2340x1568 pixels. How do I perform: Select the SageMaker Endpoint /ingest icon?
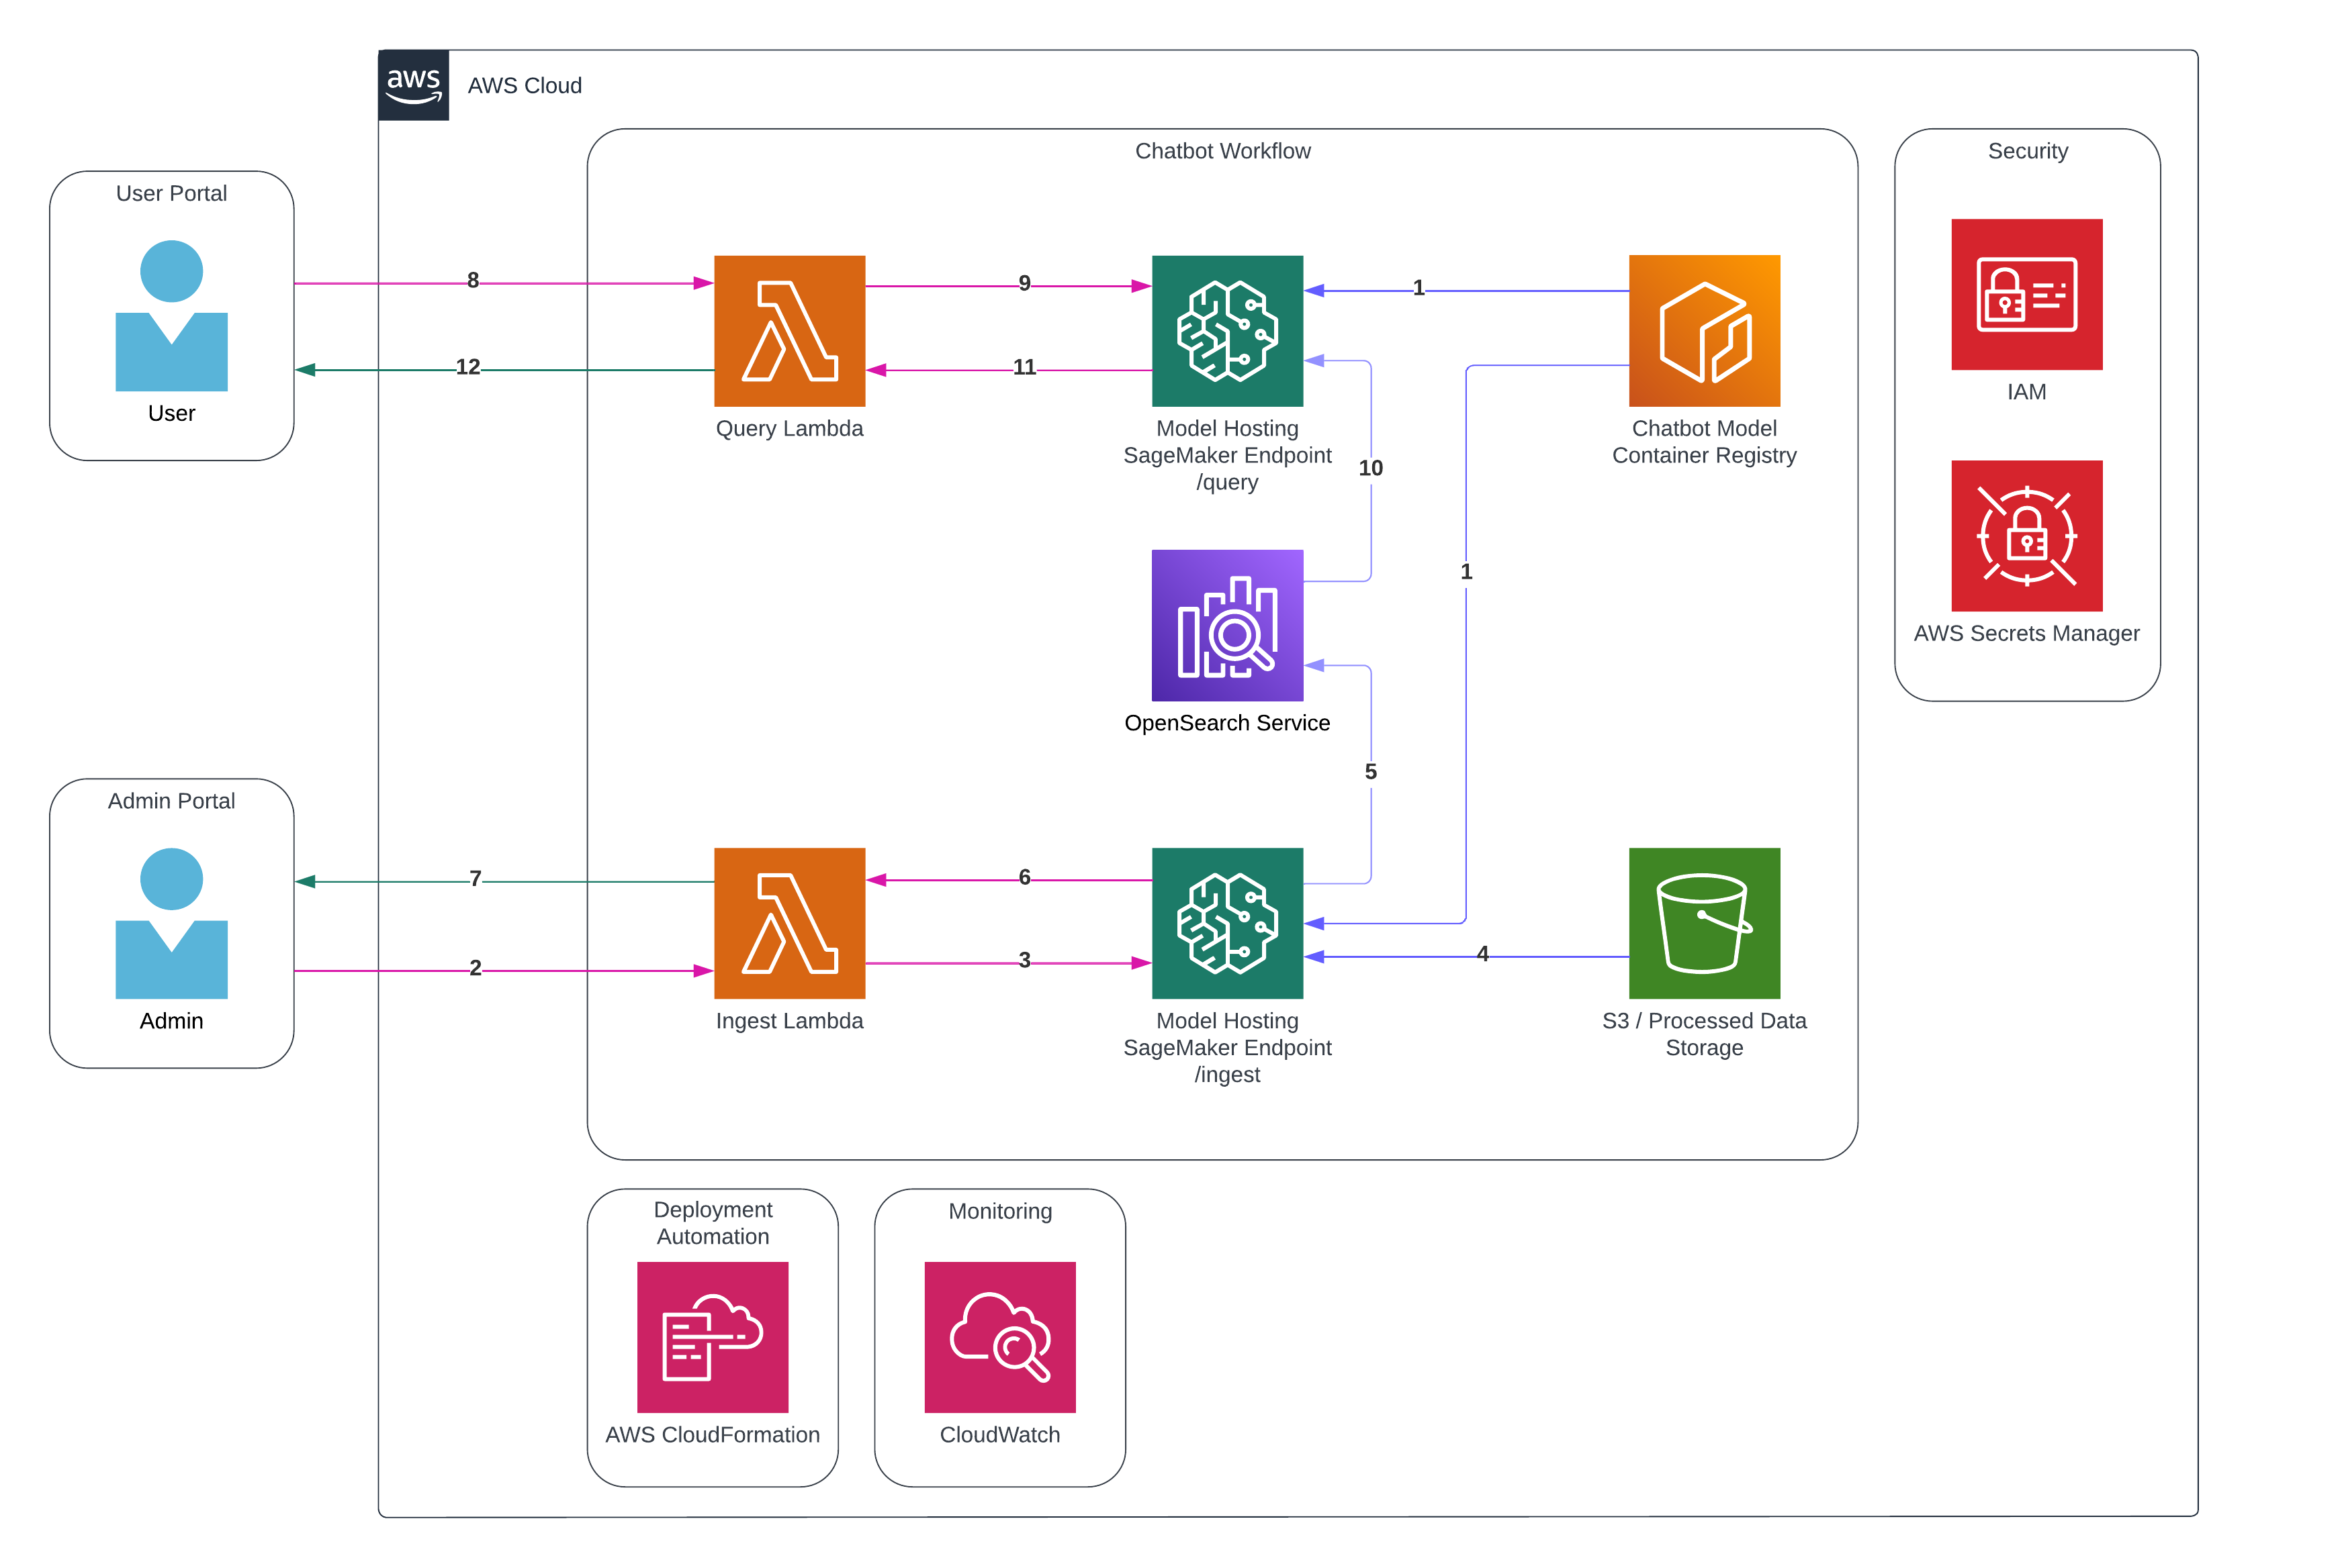pos(1228,923)
